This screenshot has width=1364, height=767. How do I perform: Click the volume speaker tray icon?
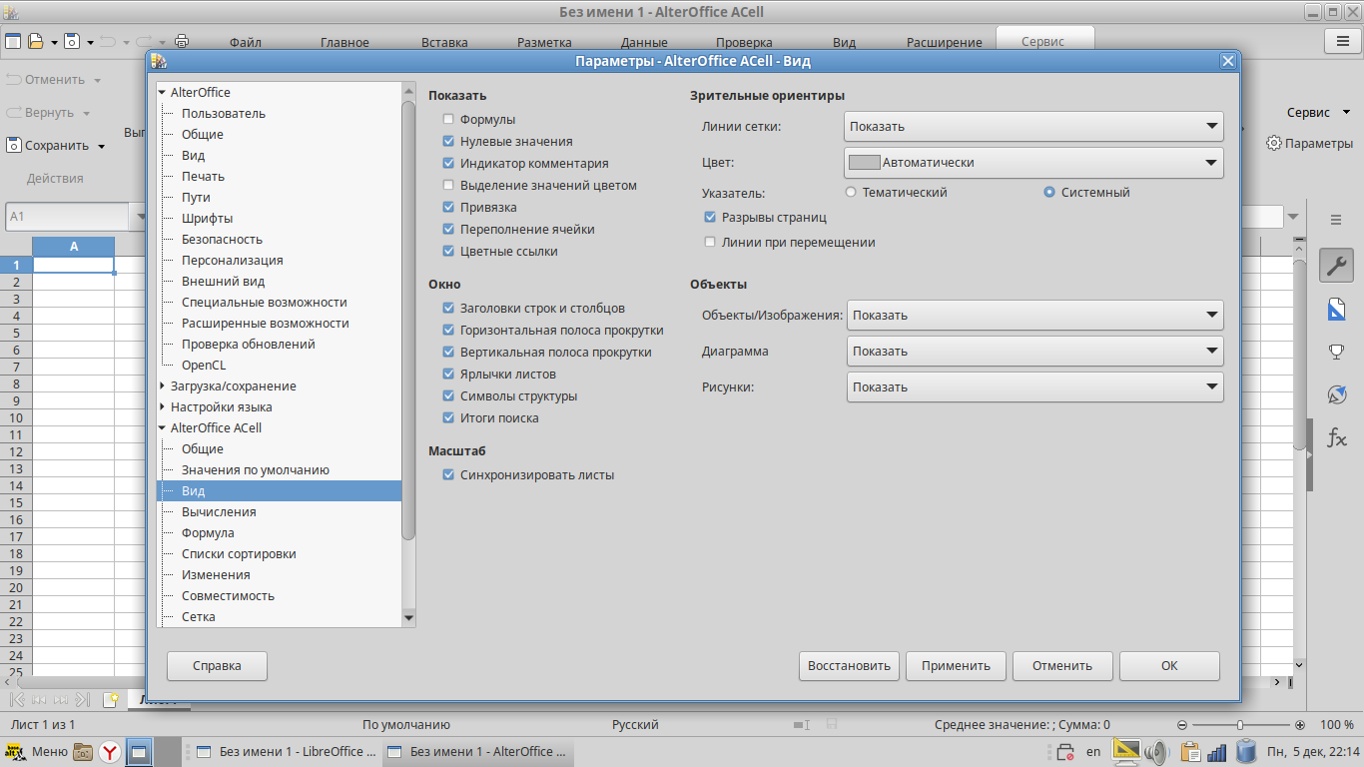pyautogui.click(x=1156, y=751)
